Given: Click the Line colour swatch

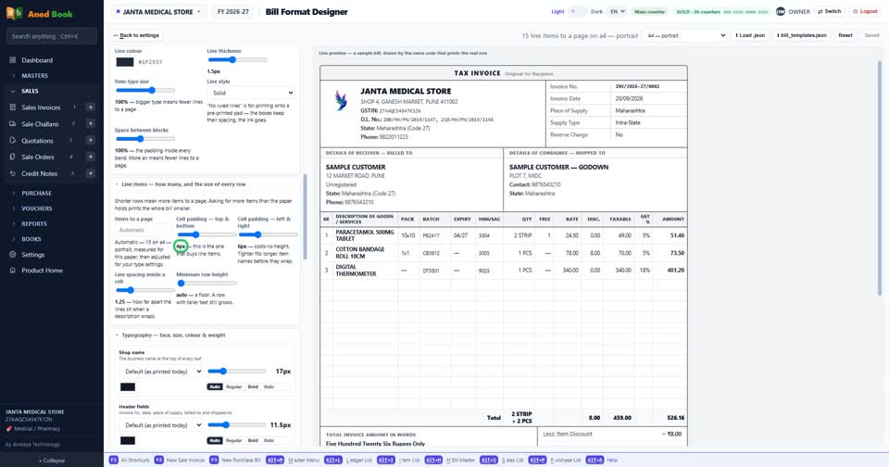Looking at the screenshot, I should pos(125,62).
